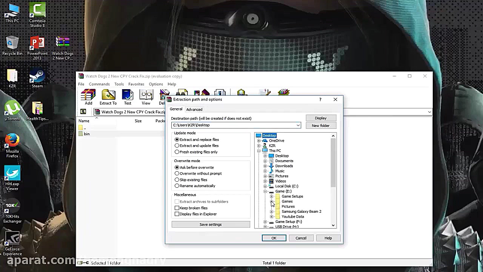
Task: Select OneDrive in the folder tree
Action: [277, 141]
